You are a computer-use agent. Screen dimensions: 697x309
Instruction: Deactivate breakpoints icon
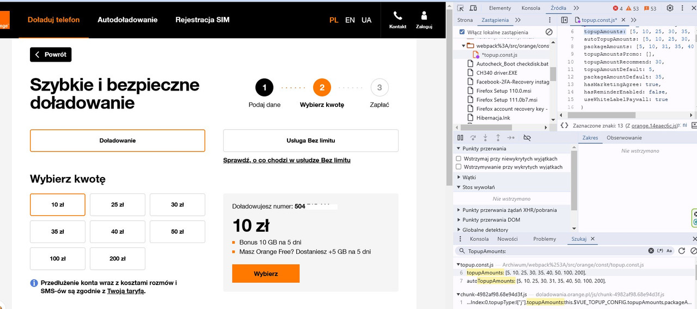coord(527,138)
